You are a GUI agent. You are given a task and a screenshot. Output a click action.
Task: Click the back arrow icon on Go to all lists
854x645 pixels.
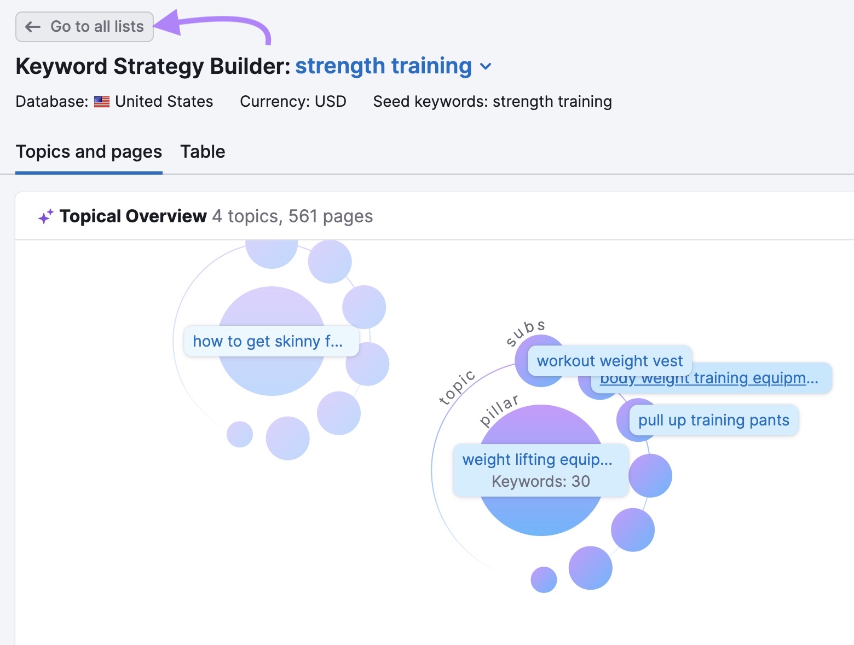32,26
